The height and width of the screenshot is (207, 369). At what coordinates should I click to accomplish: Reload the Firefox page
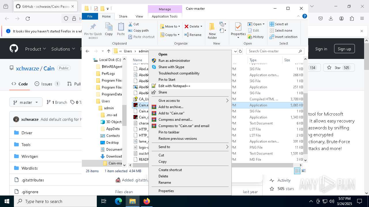click(28, 19)
